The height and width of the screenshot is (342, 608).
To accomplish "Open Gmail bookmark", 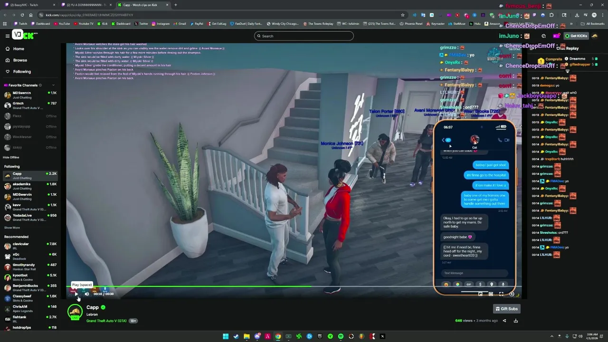I will coord(180,24).
